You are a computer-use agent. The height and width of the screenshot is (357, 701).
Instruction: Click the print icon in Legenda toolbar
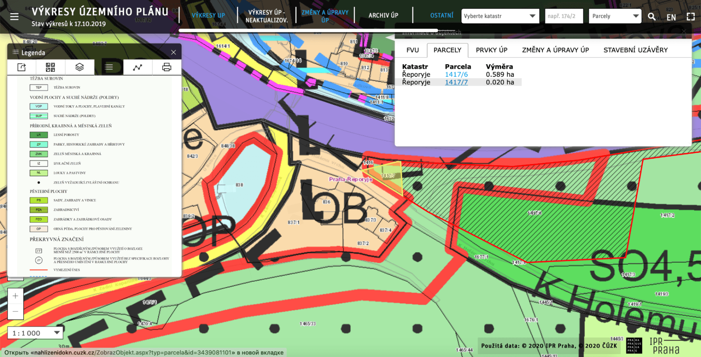(167, 67)
